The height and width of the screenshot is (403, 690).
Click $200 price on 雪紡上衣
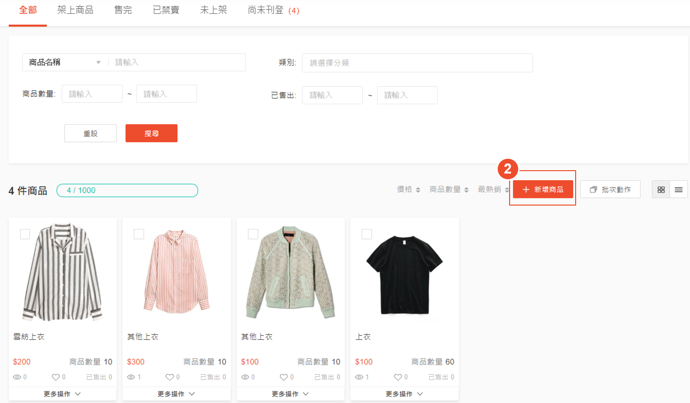[x=22, y=362]
